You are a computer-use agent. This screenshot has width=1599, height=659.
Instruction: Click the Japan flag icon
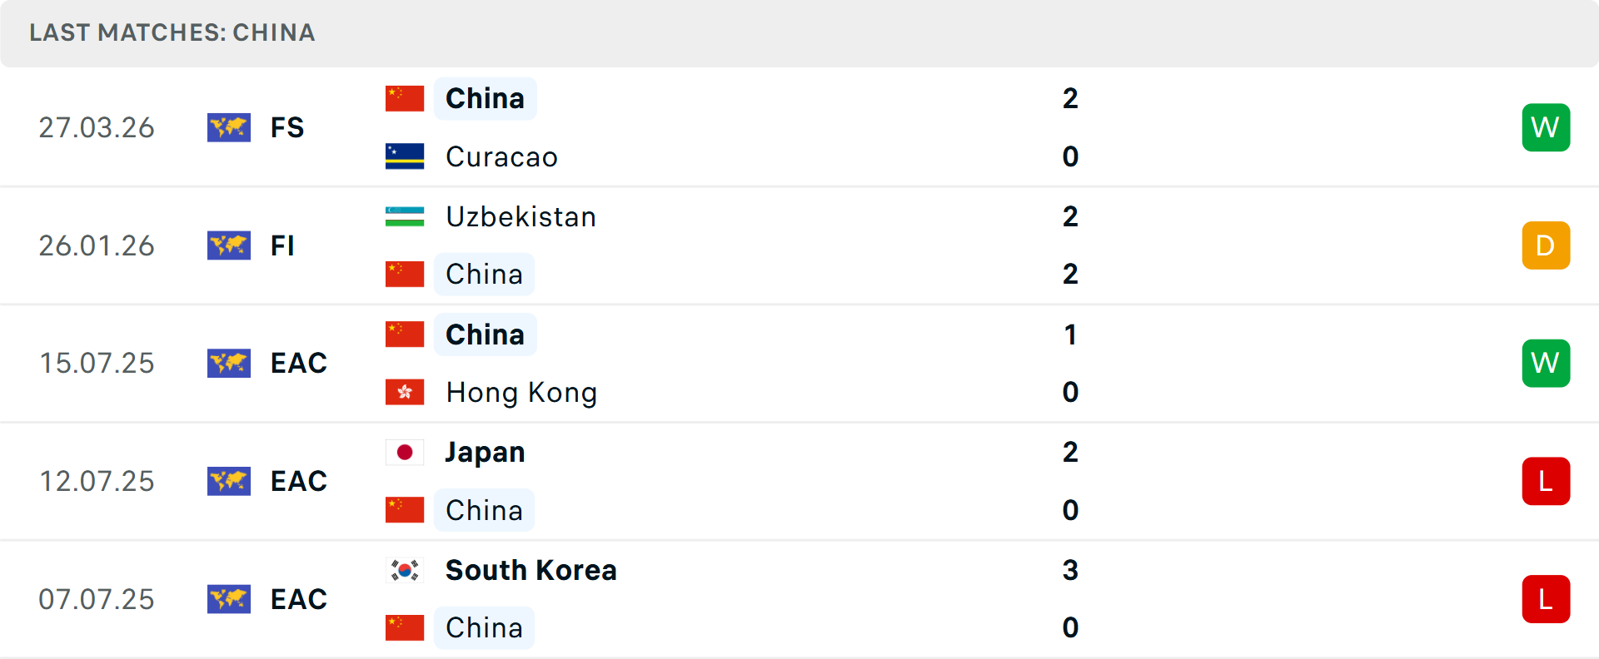pyautogui.click(x=405, y=452)
